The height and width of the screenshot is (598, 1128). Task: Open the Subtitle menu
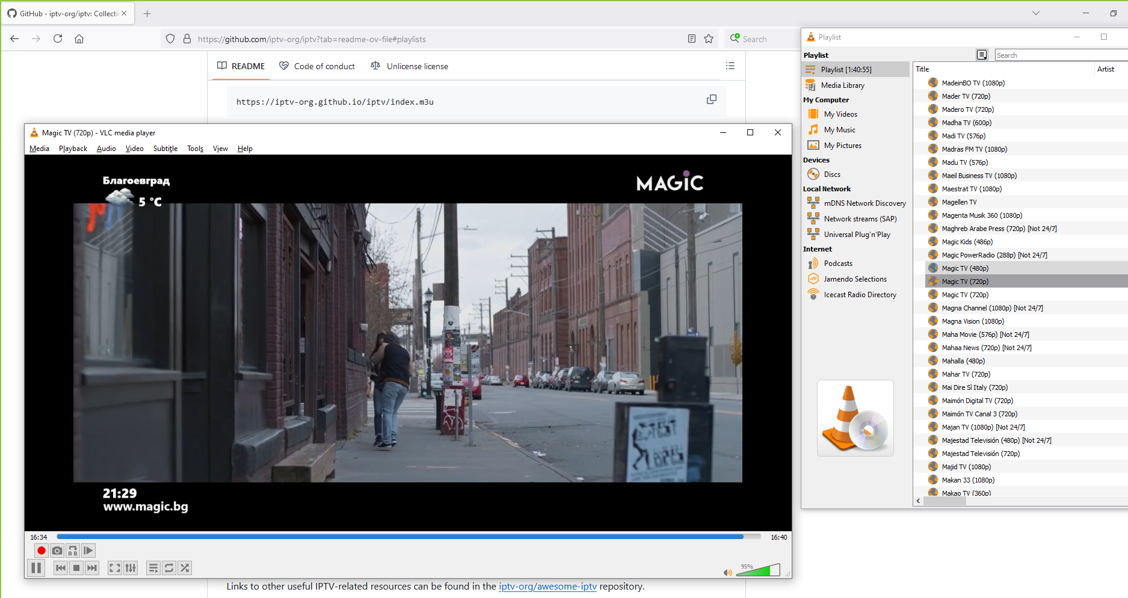pyautogui.click(x=165, y=149)
